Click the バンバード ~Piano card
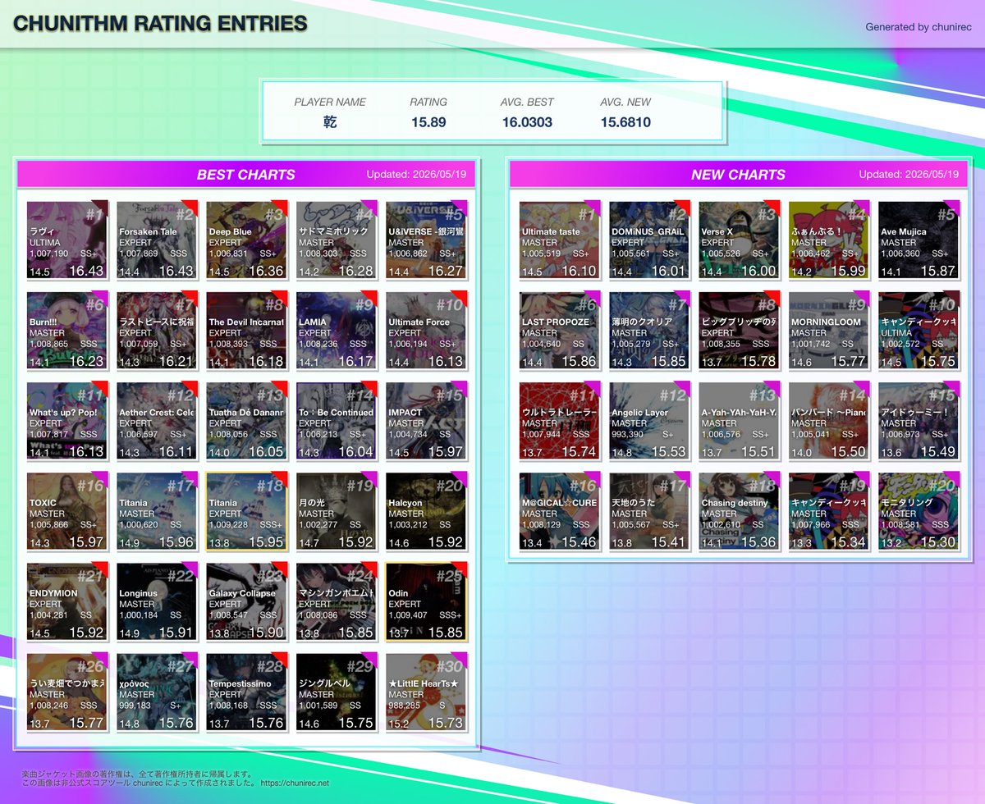985x804 pixels. point(829,420)
